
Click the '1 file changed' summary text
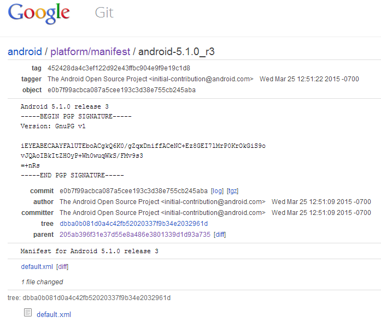(x=42, y=282)
